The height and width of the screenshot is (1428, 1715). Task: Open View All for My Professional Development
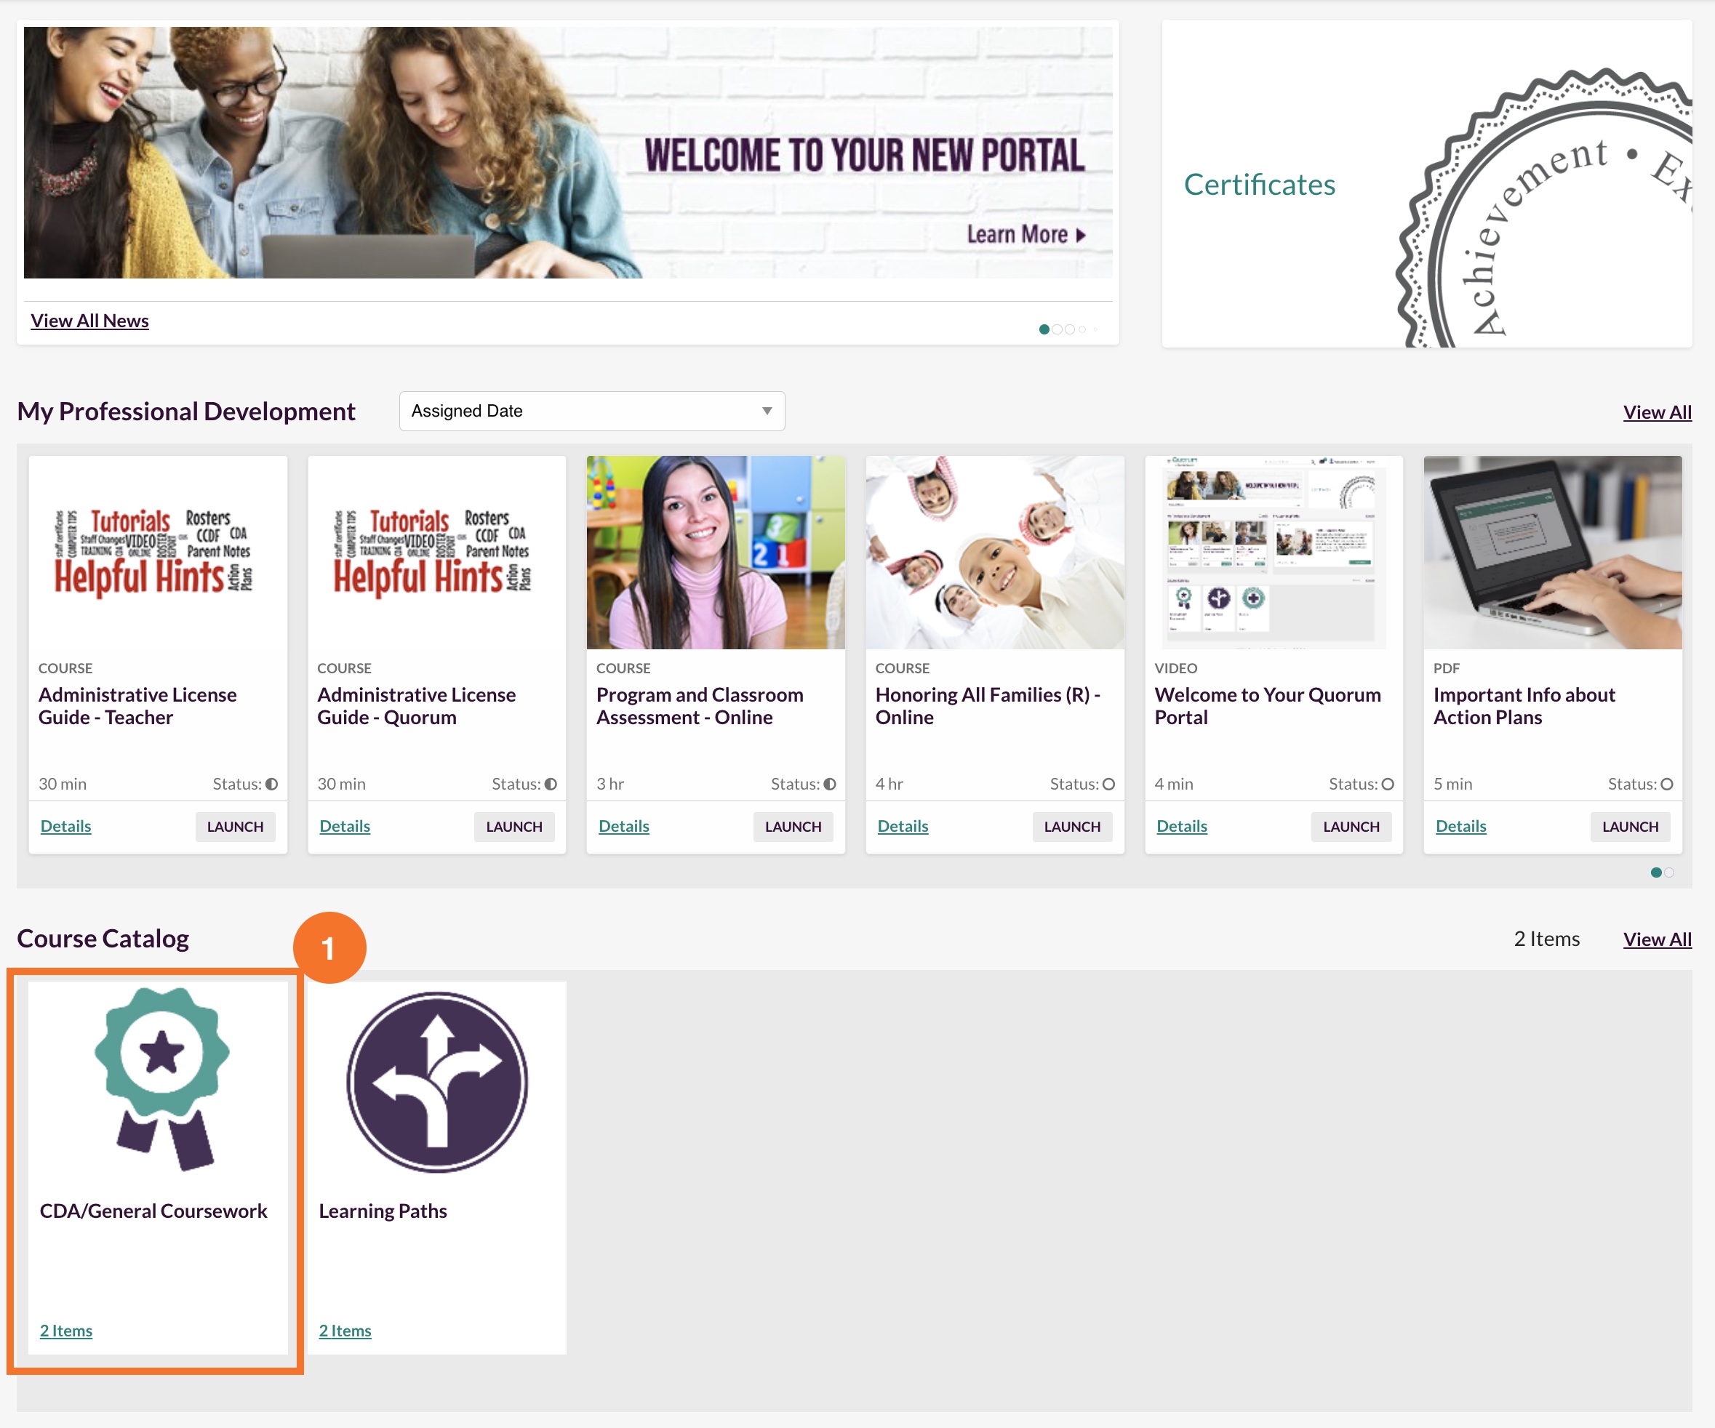pos(1657,412)
